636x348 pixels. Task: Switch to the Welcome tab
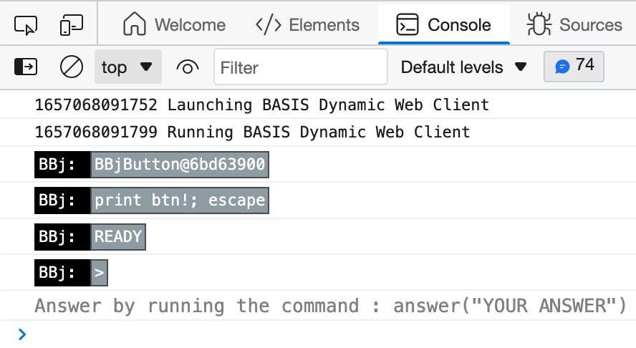click(174, 25)
